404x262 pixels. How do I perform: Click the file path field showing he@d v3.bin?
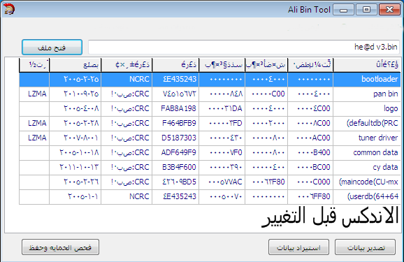click(x=244, y=47)
